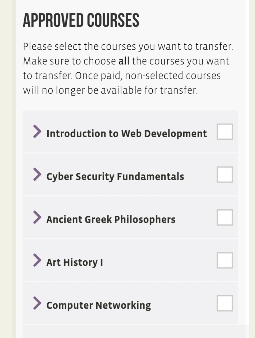Viewport: 255px width, 338px height.
Task: Check the Introduction to Web Development box
Action: [225, 132]
